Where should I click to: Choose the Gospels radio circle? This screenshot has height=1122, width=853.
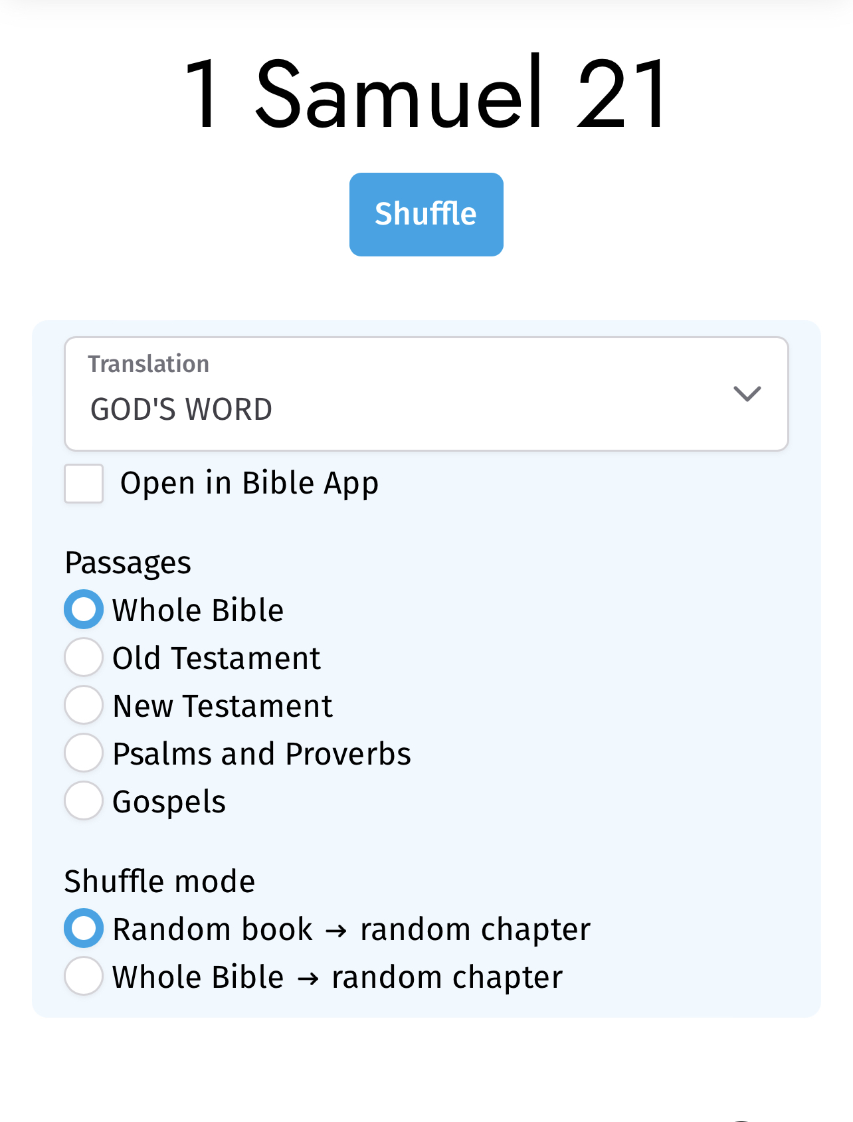tap(84, 800)
